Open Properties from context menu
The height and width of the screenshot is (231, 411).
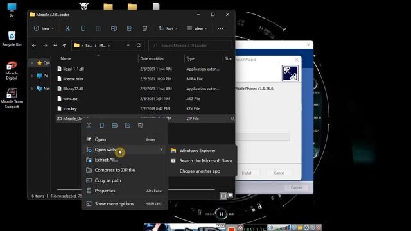(x=125, y=191)
